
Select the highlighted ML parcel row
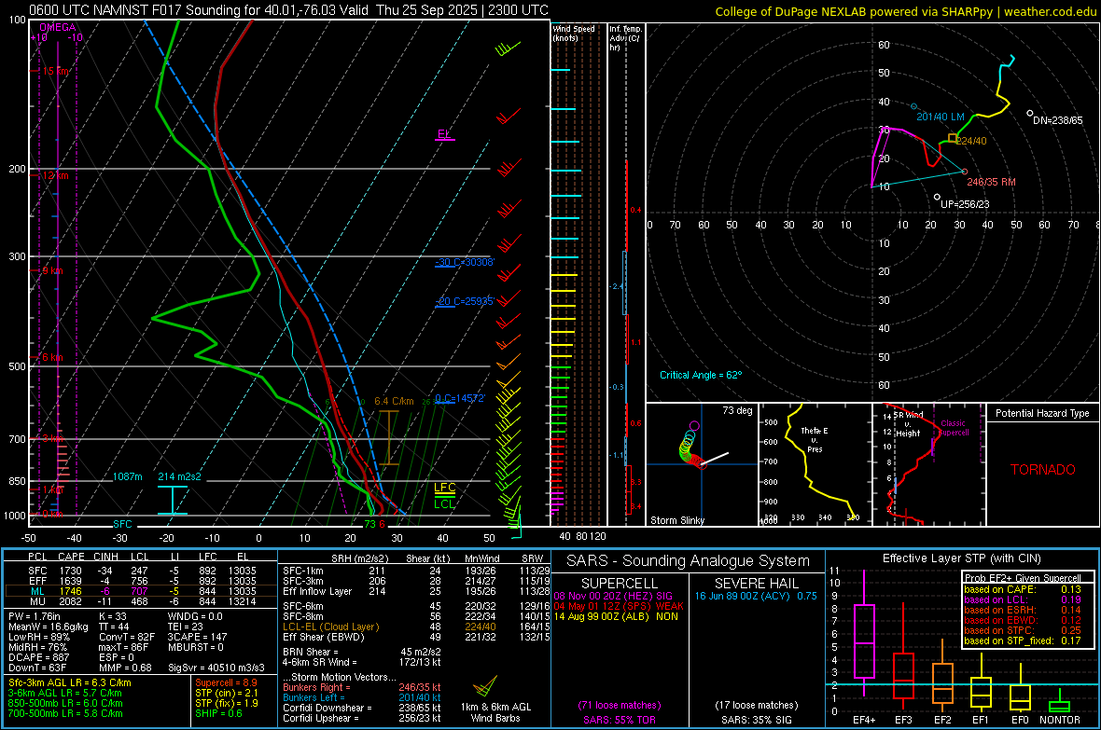(x=141, y=591)
